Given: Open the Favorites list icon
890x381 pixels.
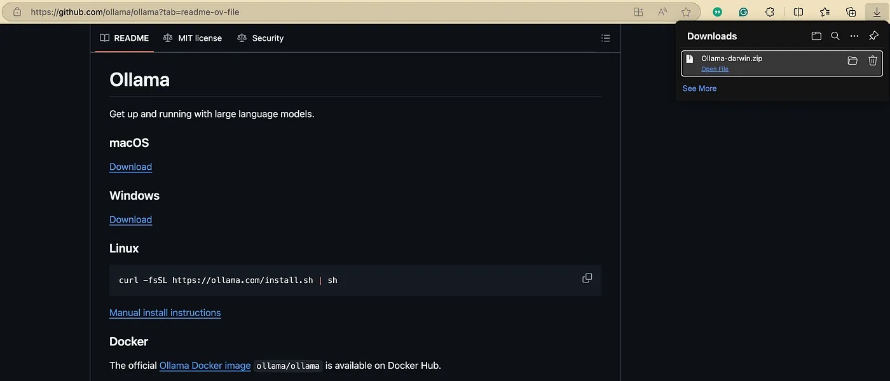Looking at the screenshot, I should pyautogui.click(x=825, y=12).
